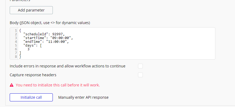
Task: Click the initialize call warning message
Action: (x=58, y=85)
